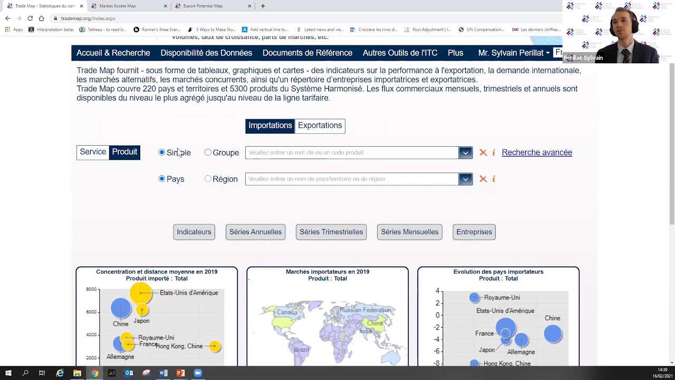Open the Deezer app in the taskbar

112,373
